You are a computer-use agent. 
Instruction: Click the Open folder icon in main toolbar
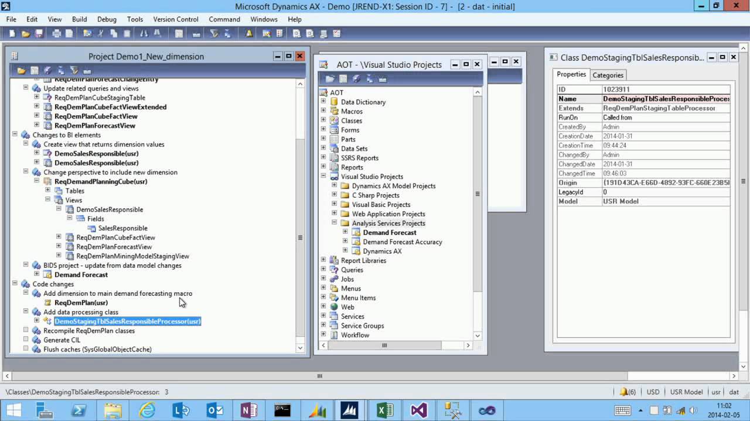pos(25,34)
